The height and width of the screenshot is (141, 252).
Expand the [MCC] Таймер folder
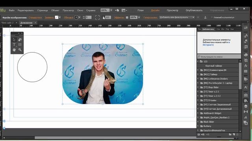(198, 74)
